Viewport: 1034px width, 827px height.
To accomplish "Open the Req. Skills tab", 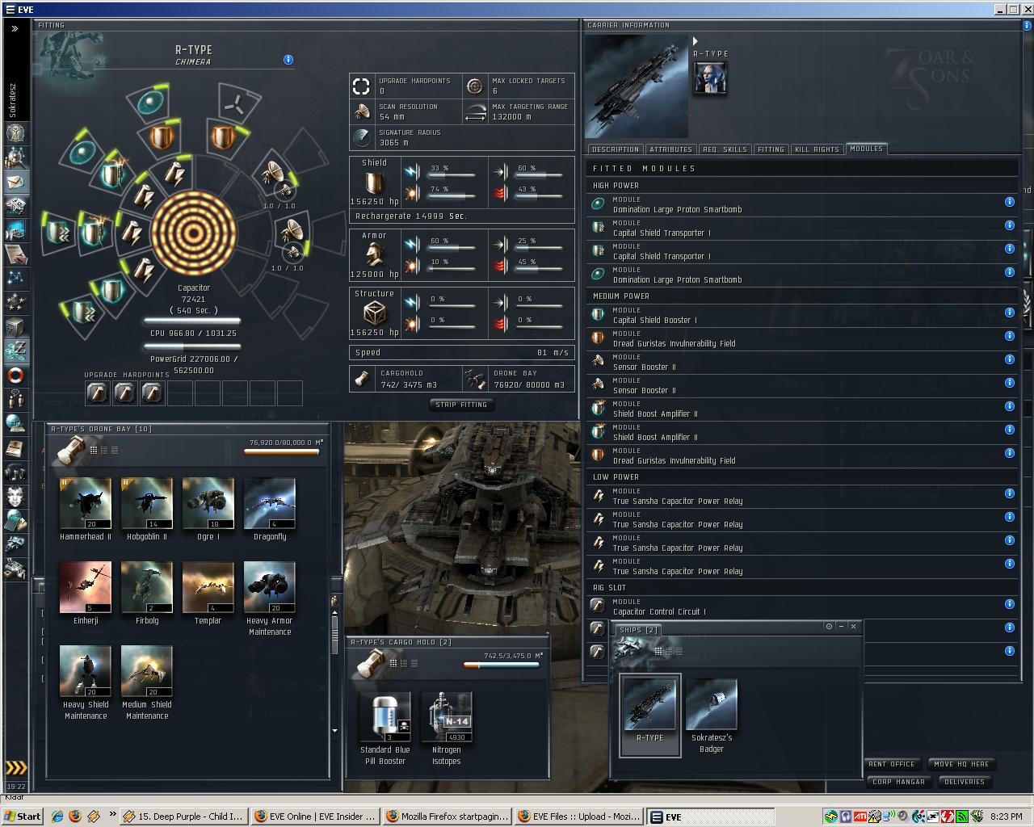I will tap(725, 149).
